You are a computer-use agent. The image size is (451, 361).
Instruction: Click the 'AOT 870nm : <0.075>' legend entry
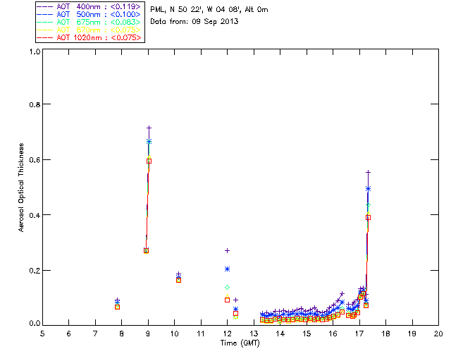89,30
